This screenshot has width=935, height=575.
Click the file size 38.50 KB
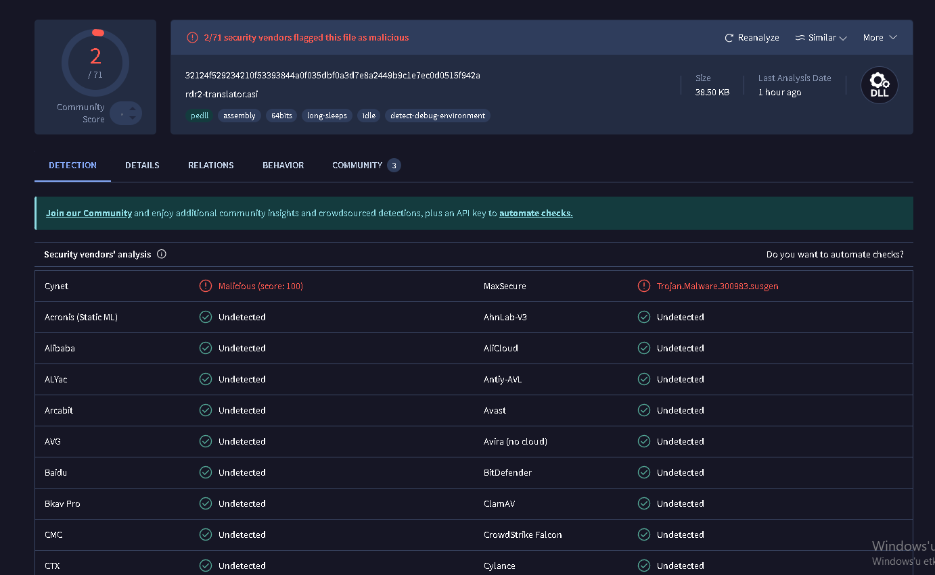(712, 93)
